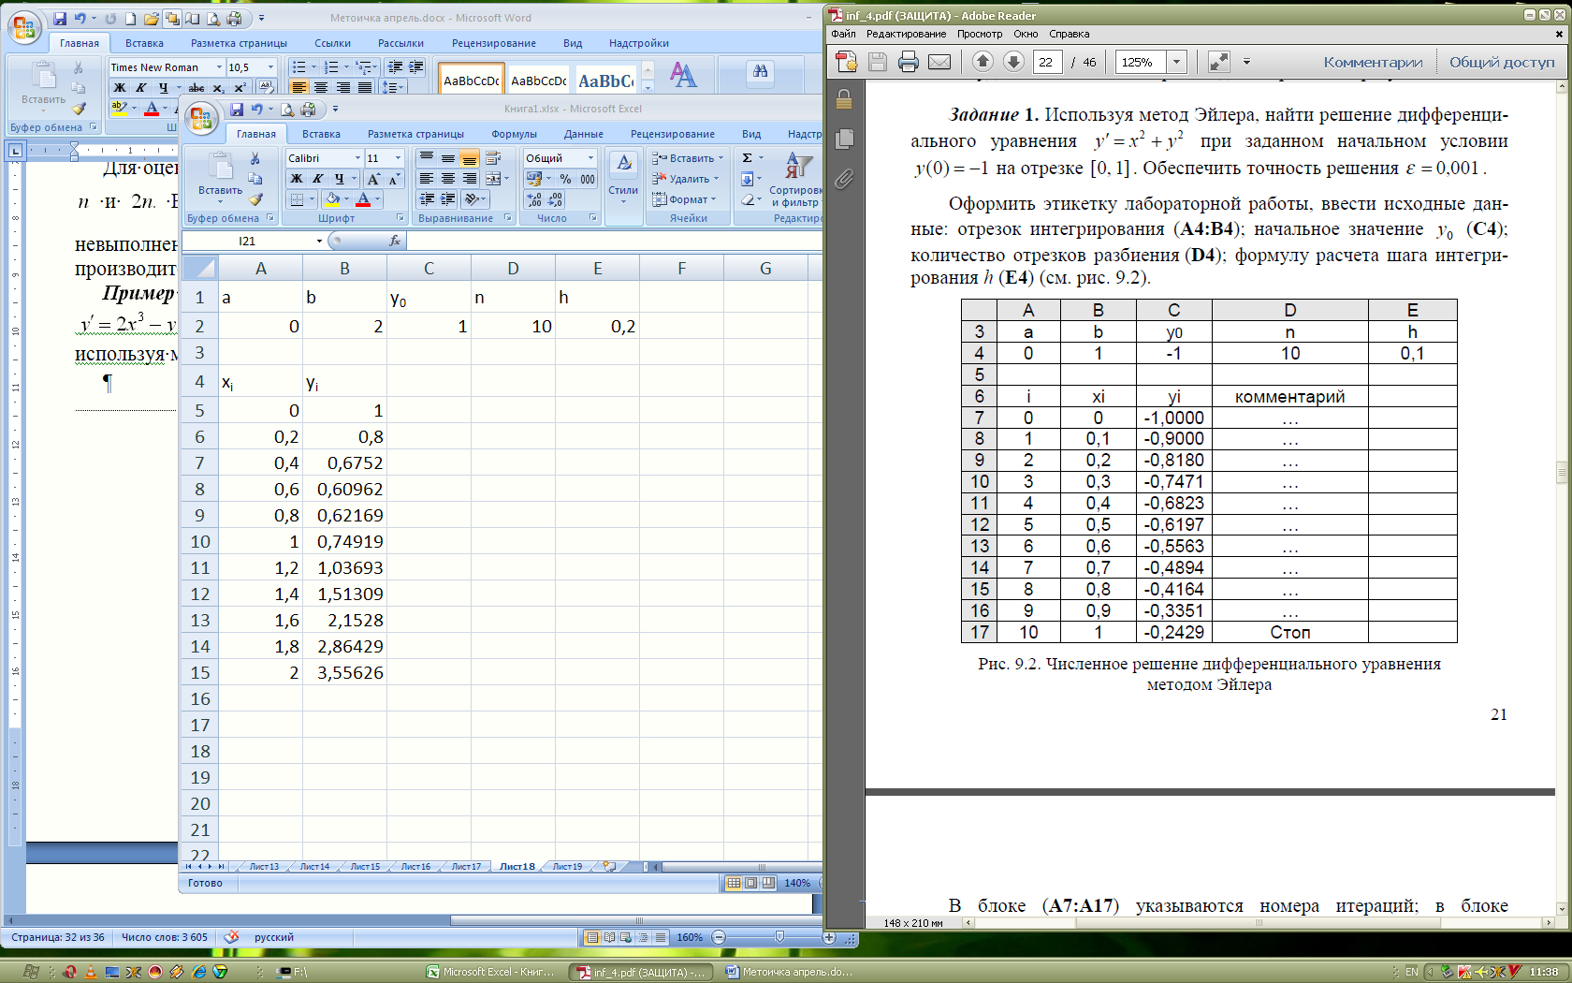1572x983 pixels.
Task: Open Excel Формулы ribbon tab
Action: coord(514,134)
